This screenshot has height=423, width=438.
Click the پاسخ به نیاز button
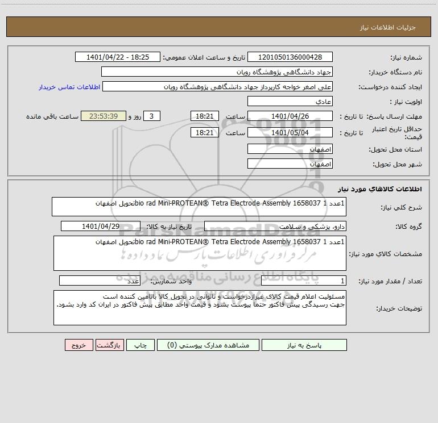pyautogui.click(x=304, y=345)
